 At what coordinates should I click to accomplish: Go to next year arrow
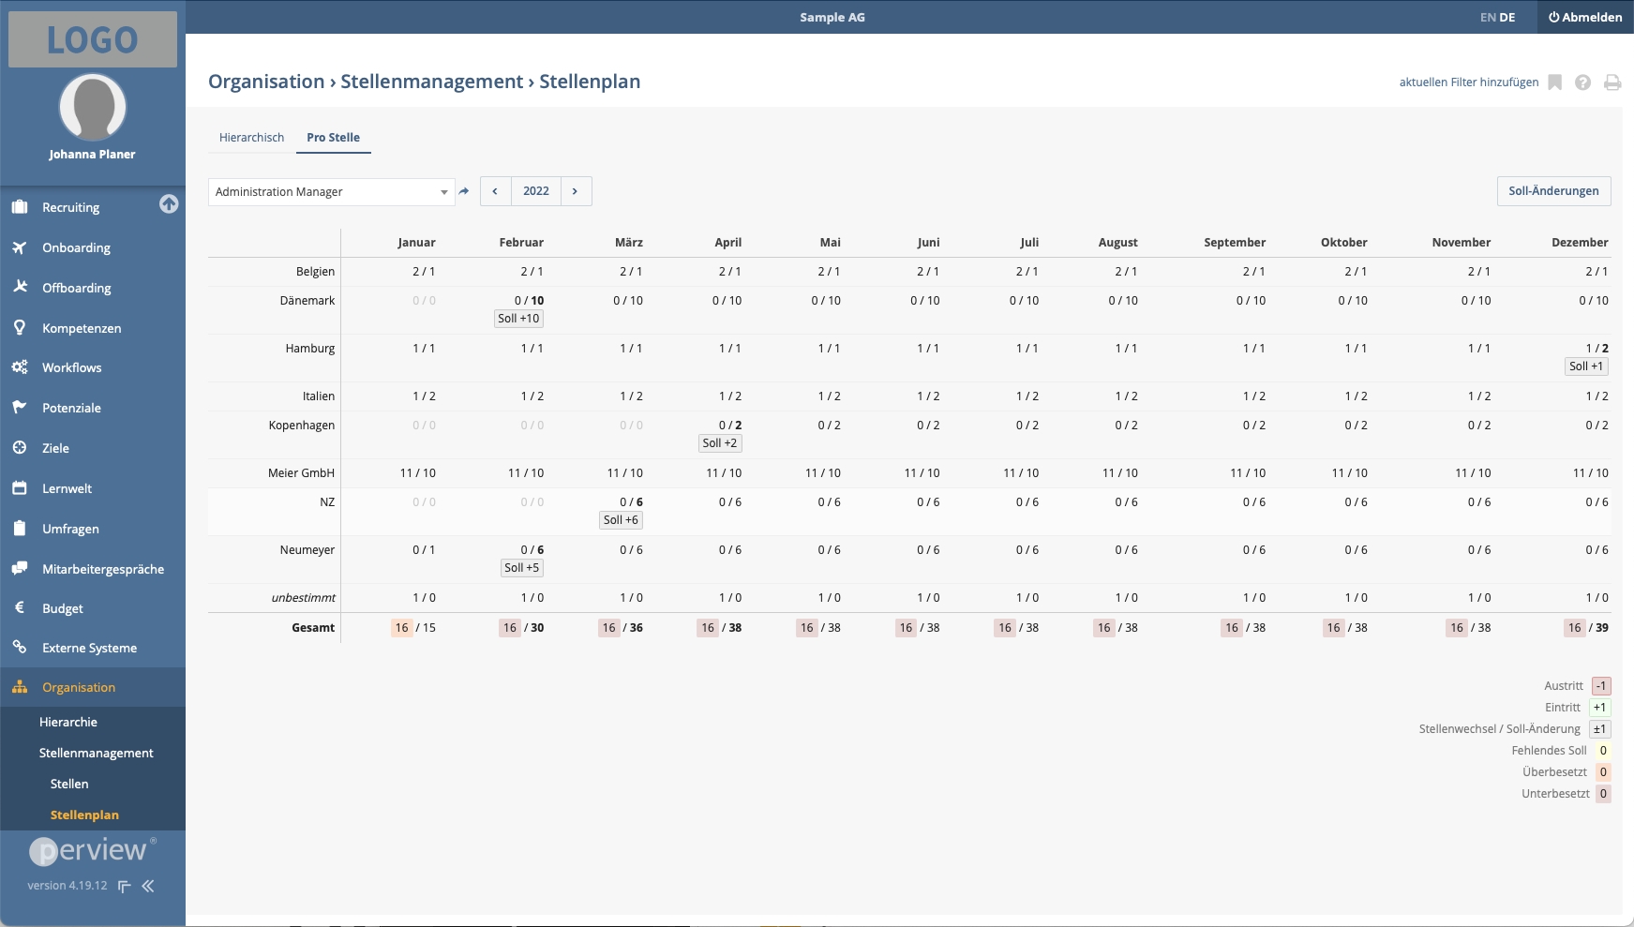pyautogui.click(x=576, y=191)
